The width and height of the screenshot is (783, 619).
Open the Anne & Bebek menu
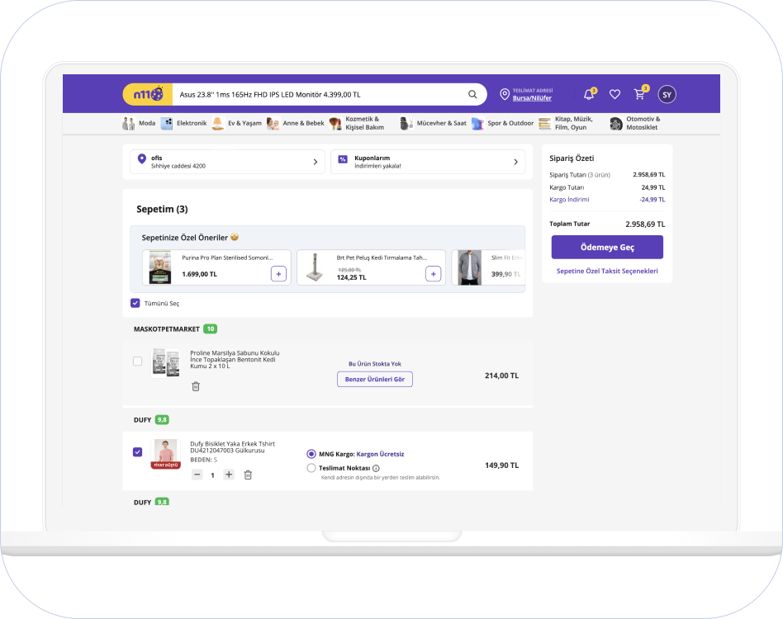[x=304, y=123]
